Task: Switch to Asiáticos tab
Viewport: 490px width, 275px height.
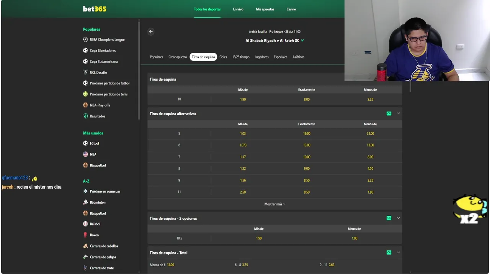Action: [x=299, y=57]
